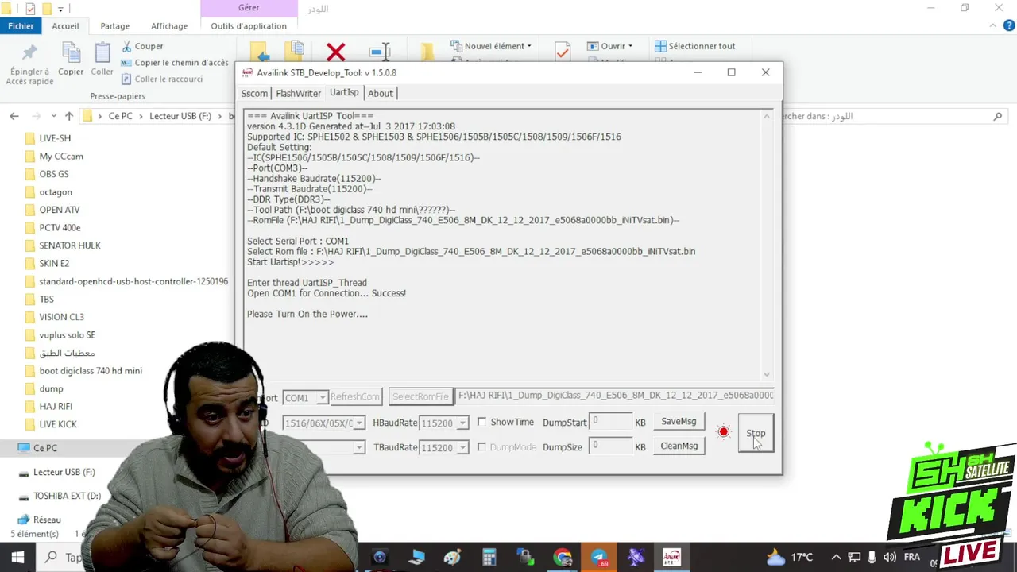Viewport: 1017px width, 572px height.
Task: Click the Couper scissors button
Action: pyautogui.click(x=142, y=46)
